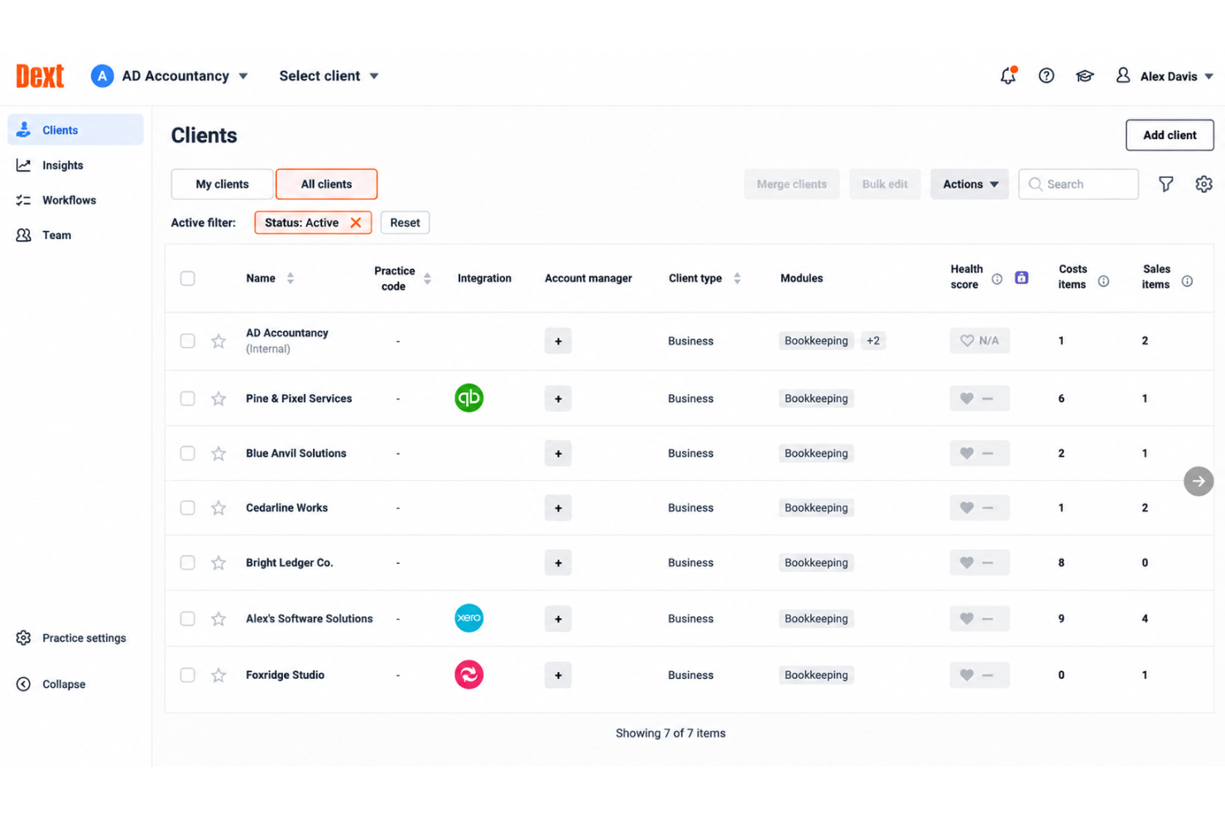1225x817 pixels.
Task: Click the Search clients field
Action: pyautogui.click(x=1078, y=184)
